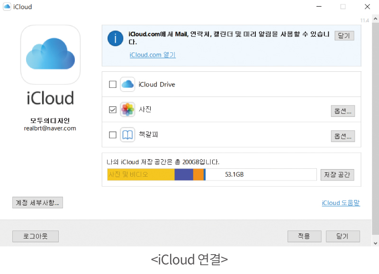The image size is (379, 274).
Task: Open 계정 세부사항 dialog
Action: tap(37, 202)
